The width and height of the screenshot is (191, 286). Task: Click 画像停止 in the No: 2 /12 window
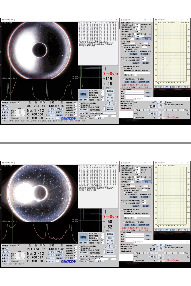coord(5,249)
